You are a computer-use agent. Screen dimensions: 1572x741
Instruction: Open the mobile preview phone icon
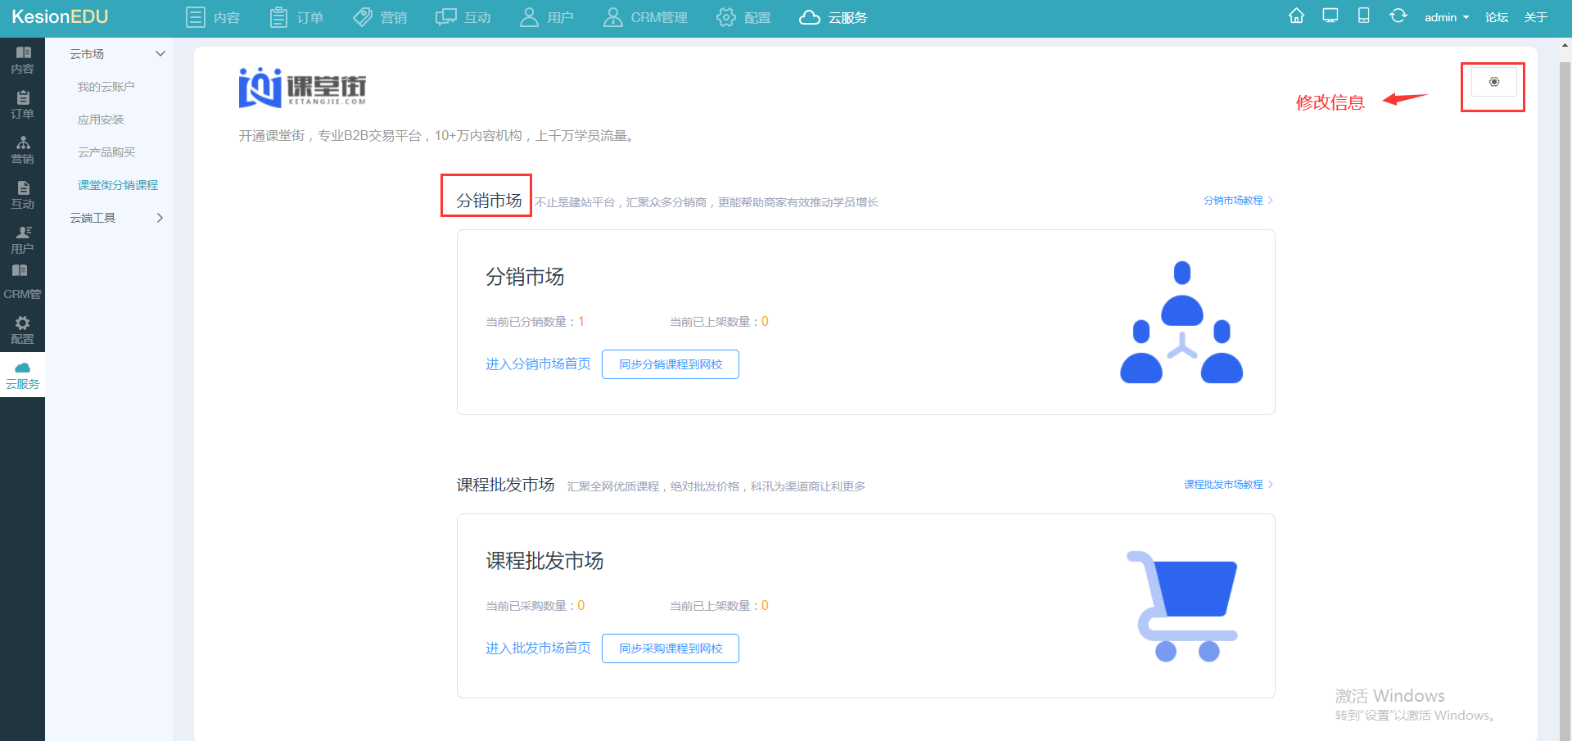pyautogui.click(x=1364, y=16)
